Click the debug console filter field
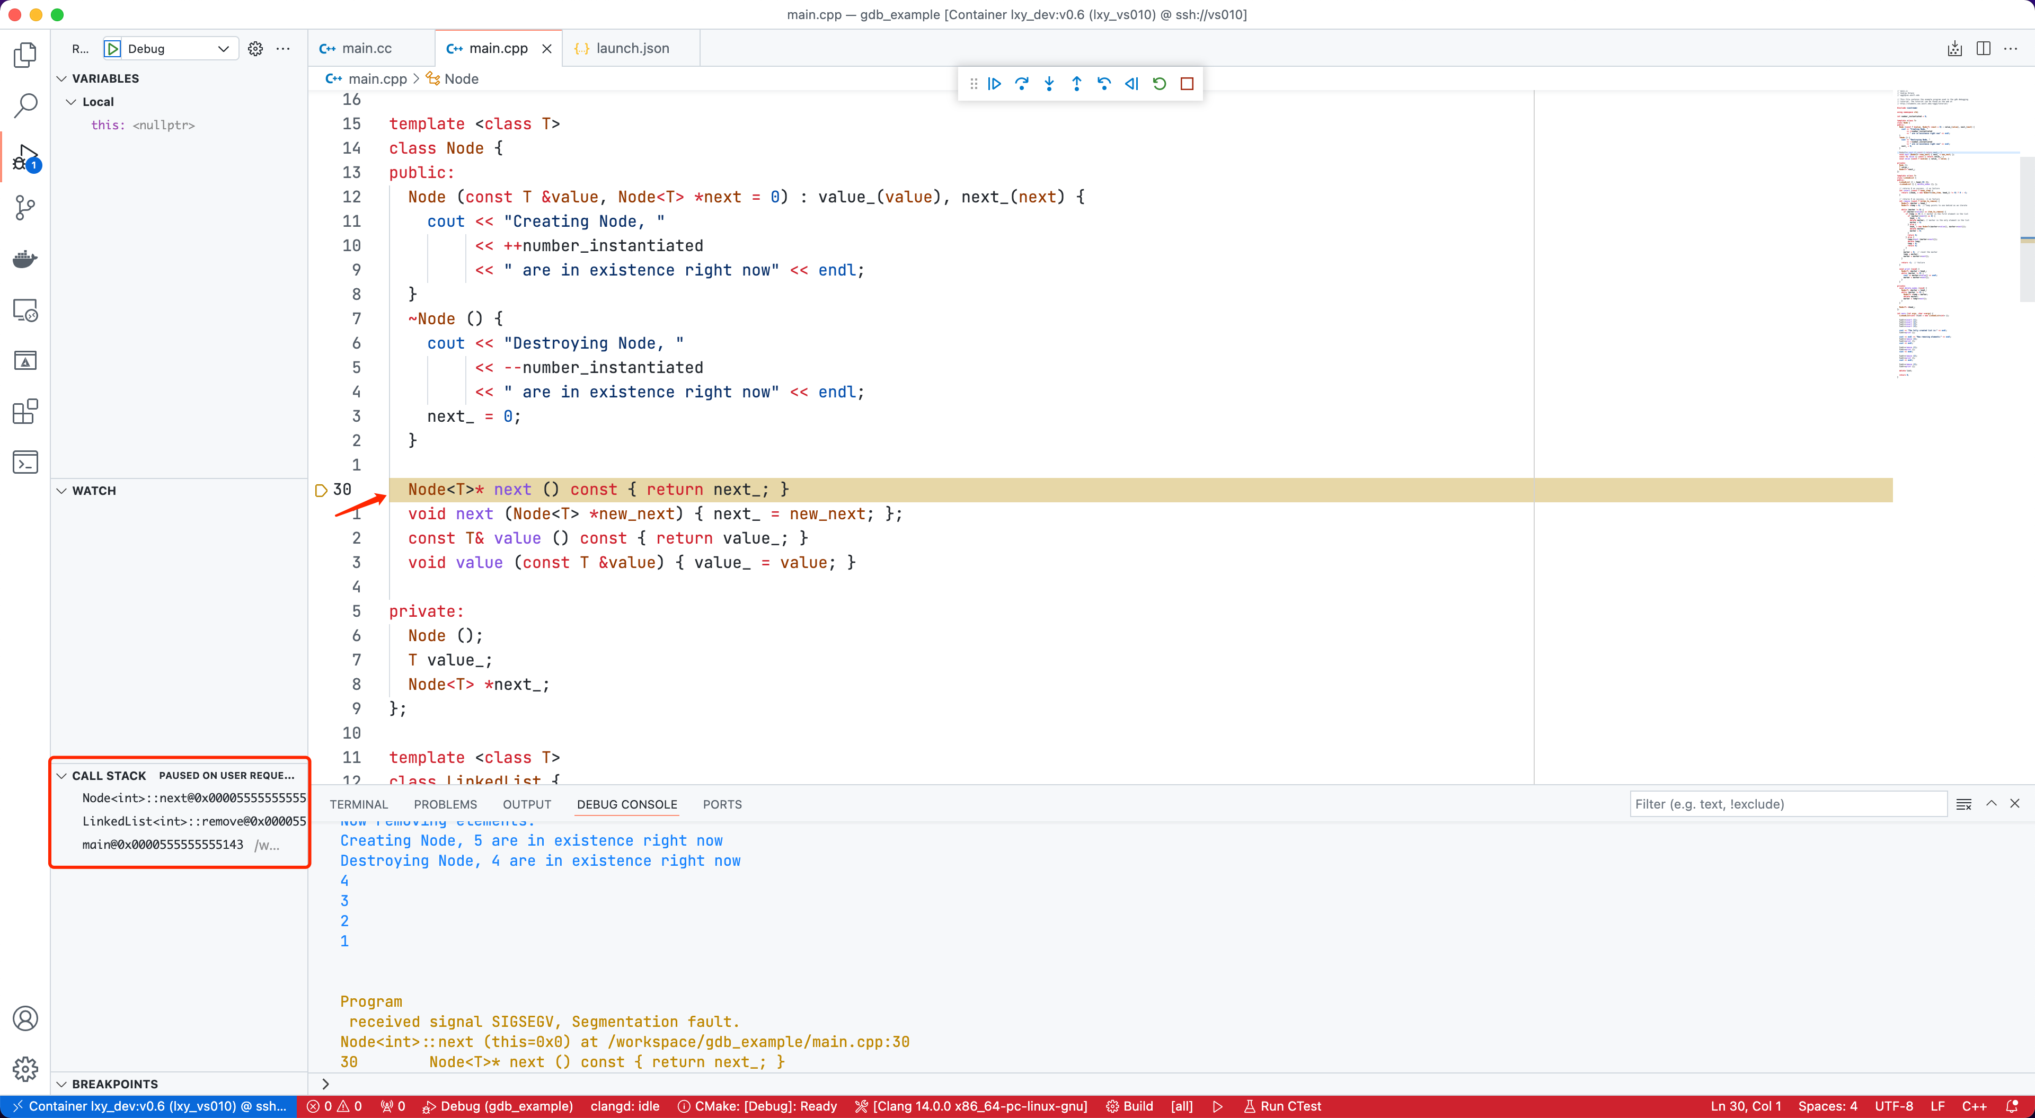2035x1118 pixels. [1787, 804]
